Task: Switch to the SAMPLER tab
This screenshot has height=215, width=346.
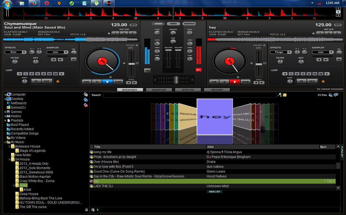Action: (159, 90)
